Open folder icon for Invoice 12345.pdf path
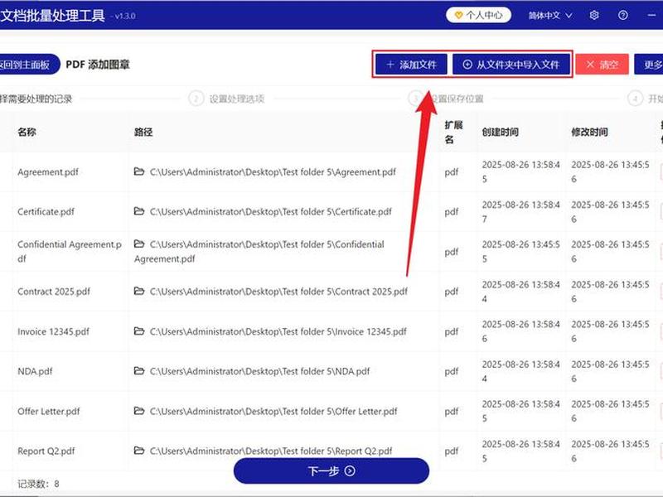663x497 pixels. point(139,331)
